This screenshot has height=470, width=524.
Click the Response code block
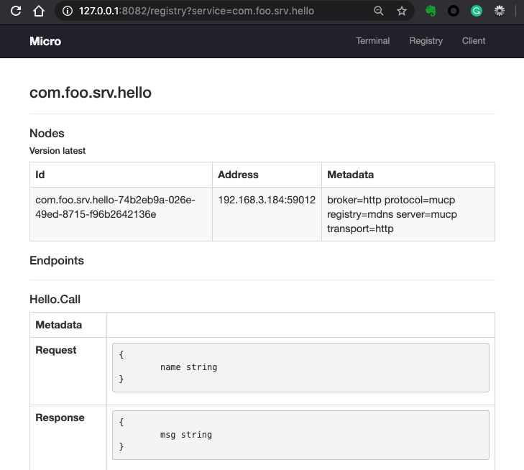pos(300,435)
